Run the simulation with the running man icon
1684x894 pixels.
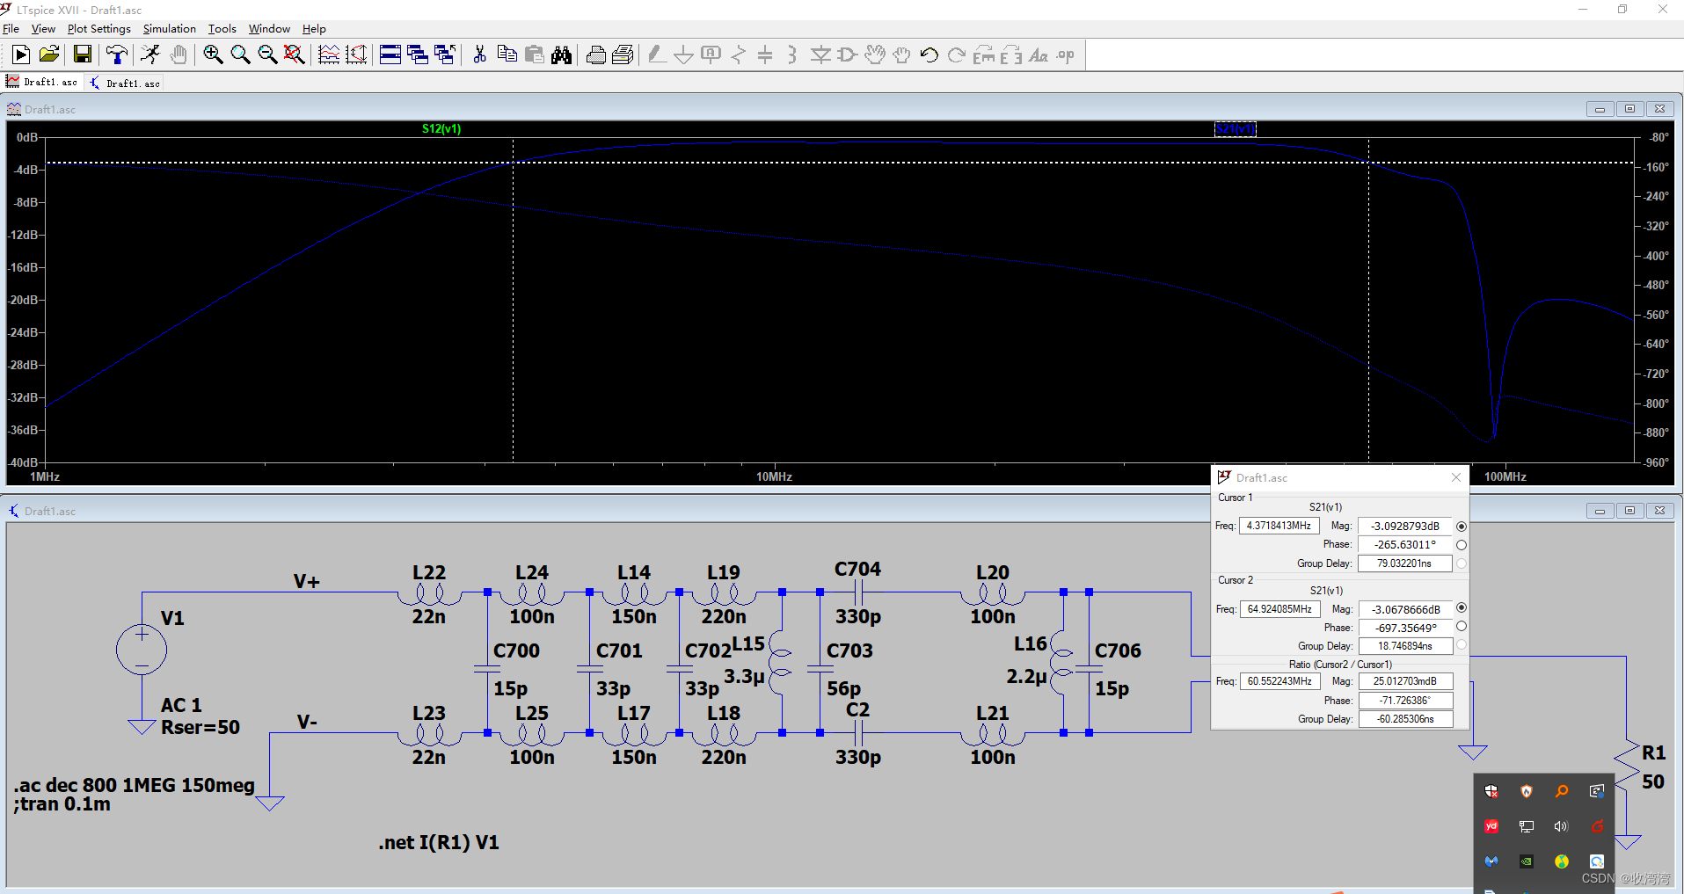150,55
